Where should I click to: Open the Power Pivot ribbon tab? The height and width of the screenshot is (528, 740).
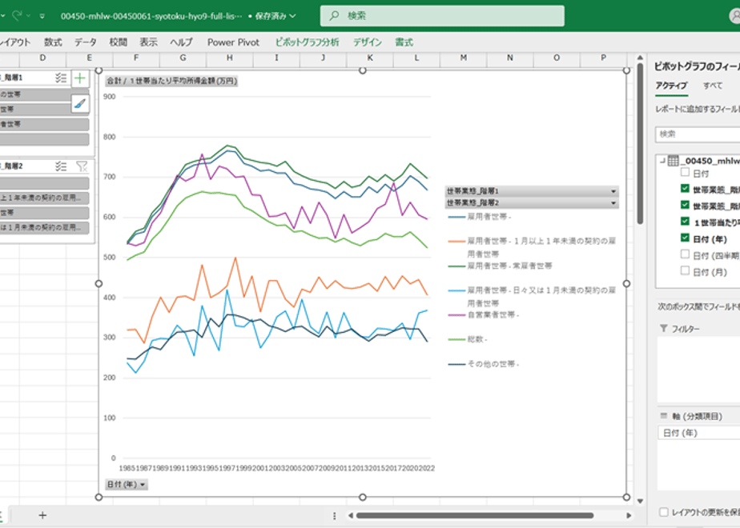tap(233, 42)
